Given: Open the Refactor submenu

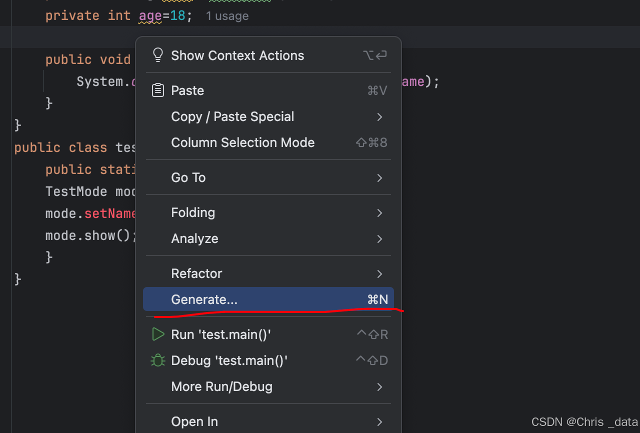Looking at the screenshot, I should click(196, 273).
